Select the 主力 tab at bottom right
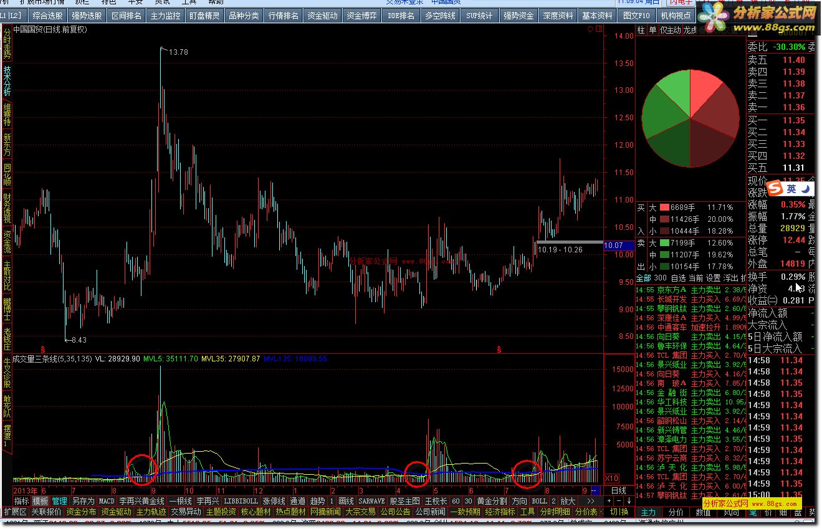This screenshot has width=822, height=529. (x=648, y=512)
